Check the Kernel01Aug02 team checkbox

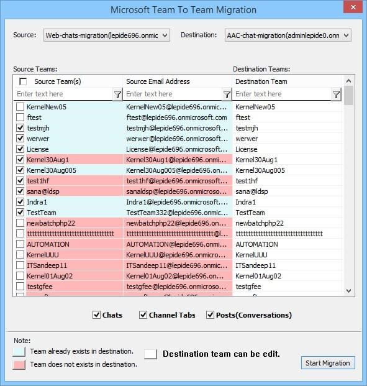click(20, 276)
